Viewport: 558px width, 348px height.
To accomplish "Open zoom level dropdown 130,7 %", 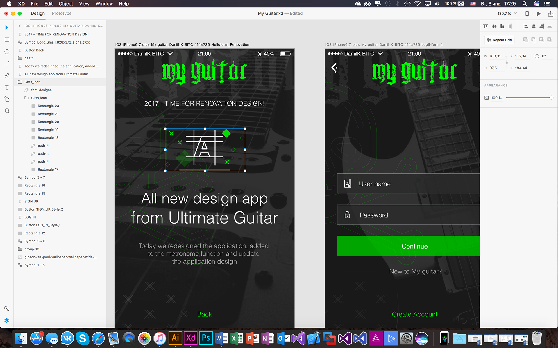I will tap(507, 14).
